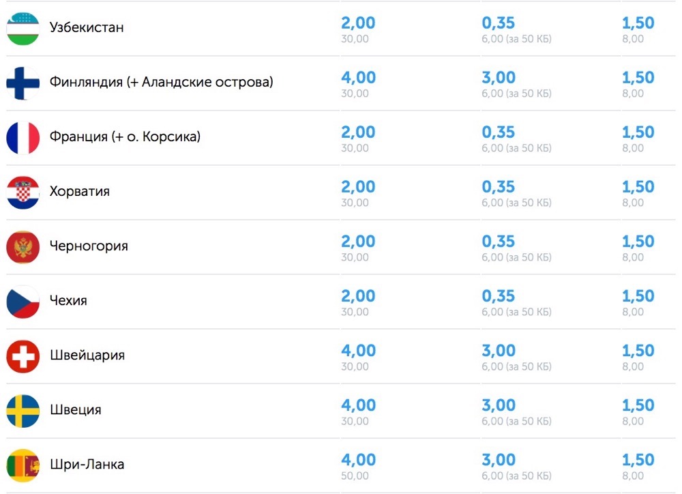682x494 pixels.
Task: Select the Черногория country name
Action: pos(89,246)
